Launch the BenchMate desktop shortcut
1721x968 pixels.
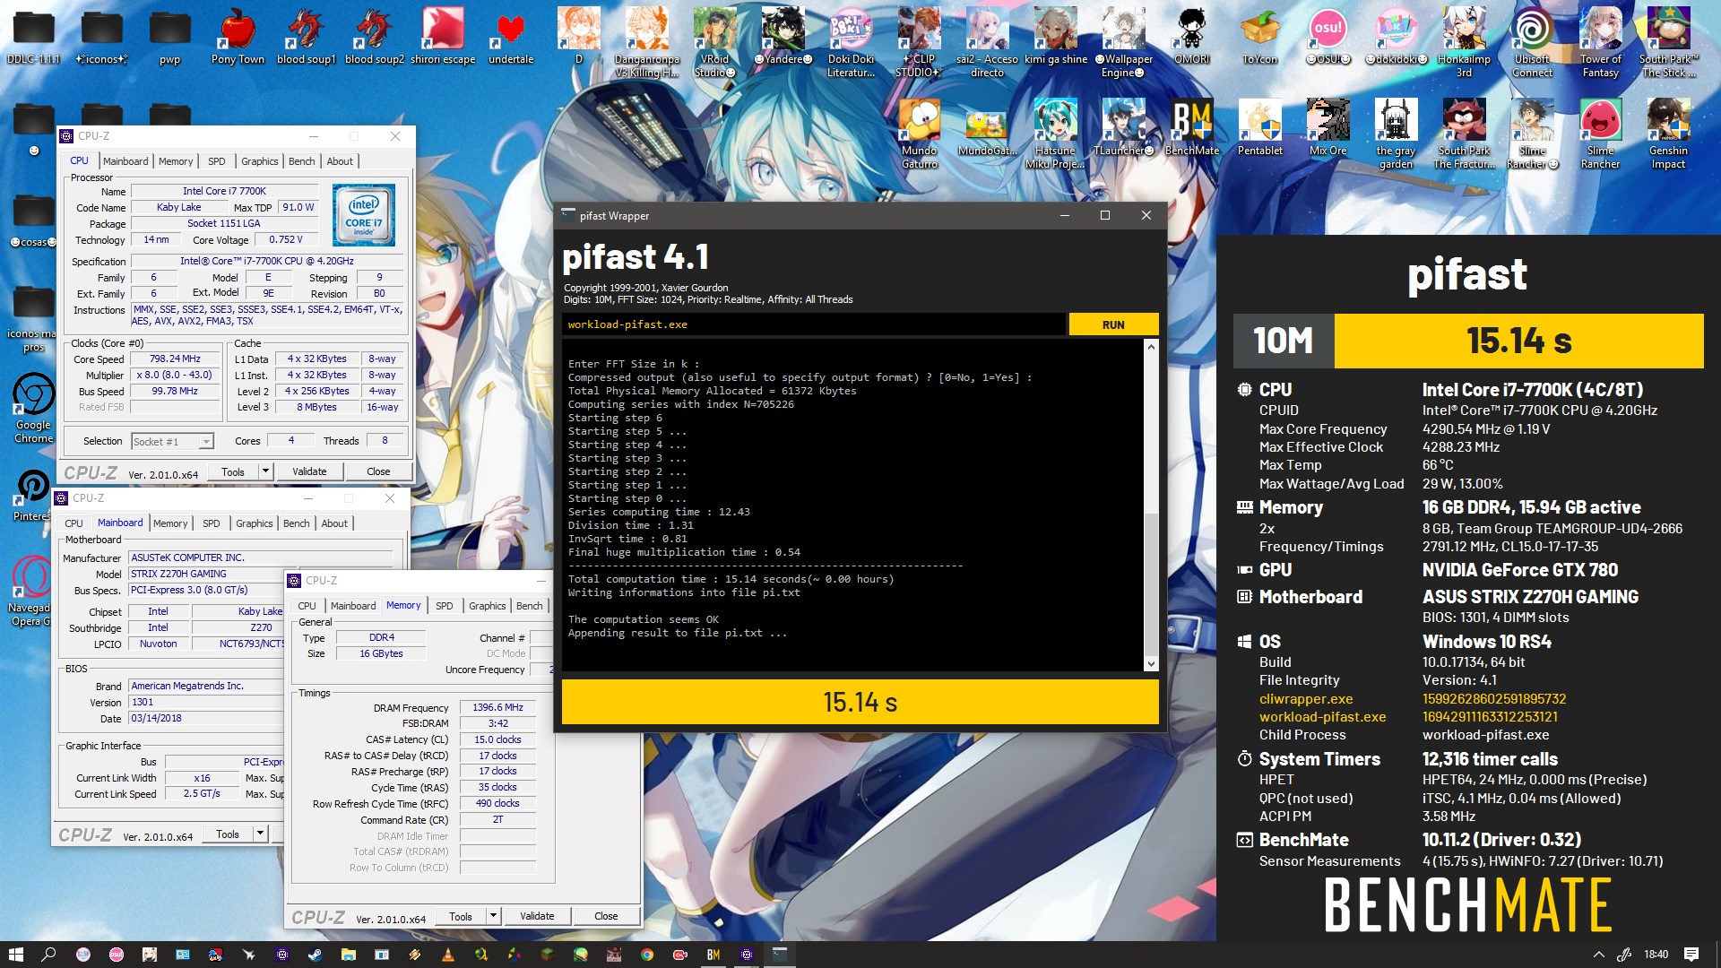(1191, 127)
